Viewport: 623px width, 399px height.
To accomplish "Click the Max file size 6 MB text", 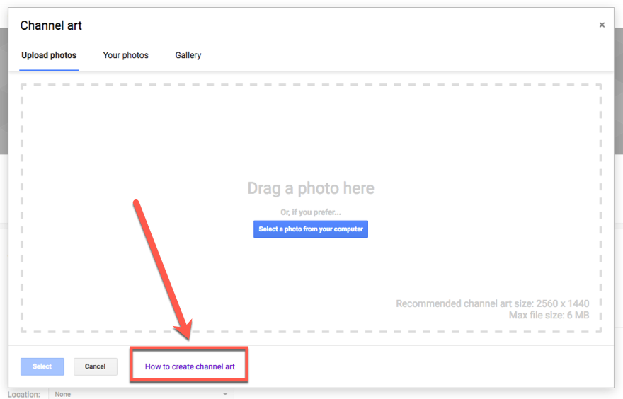I will pos(549,315).
